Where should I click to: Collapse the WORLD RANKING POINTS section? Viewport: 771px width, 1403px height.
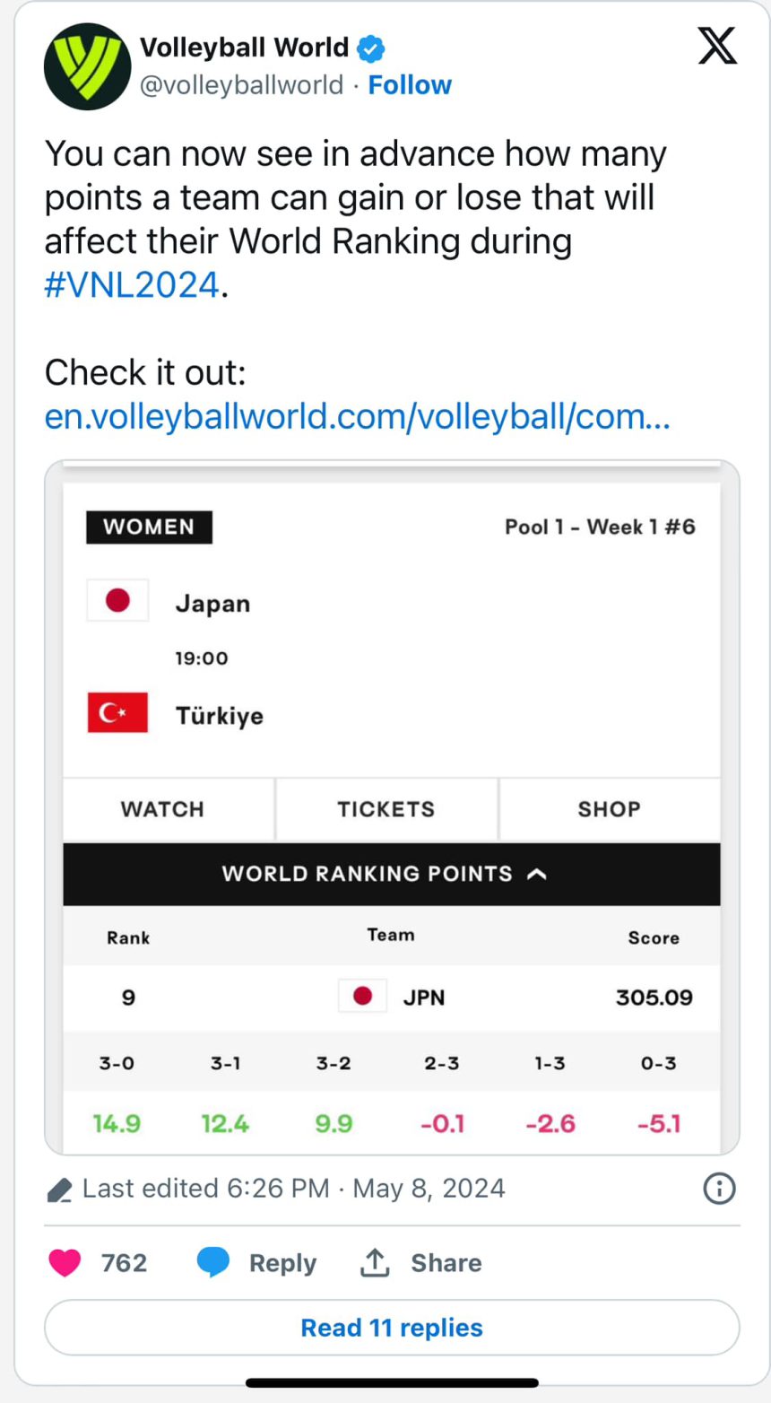(537, 874)
